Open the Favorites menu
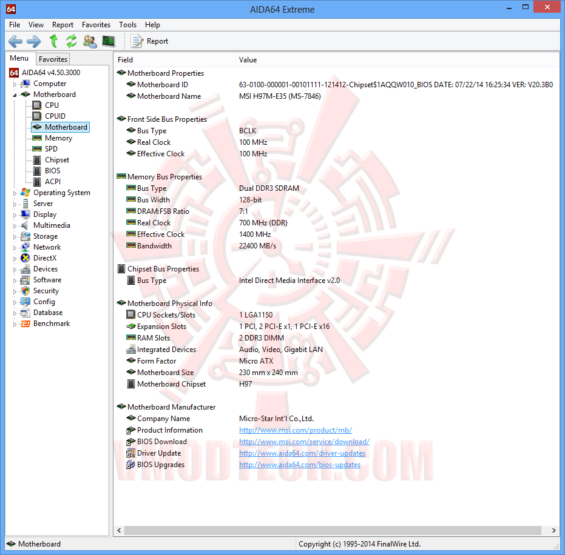565x555 pixels. (96, 25)
